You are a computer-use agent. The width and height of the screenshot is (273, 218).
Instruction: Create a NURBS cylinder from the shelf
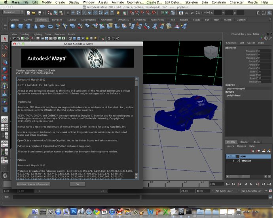[x=28, y=26]
